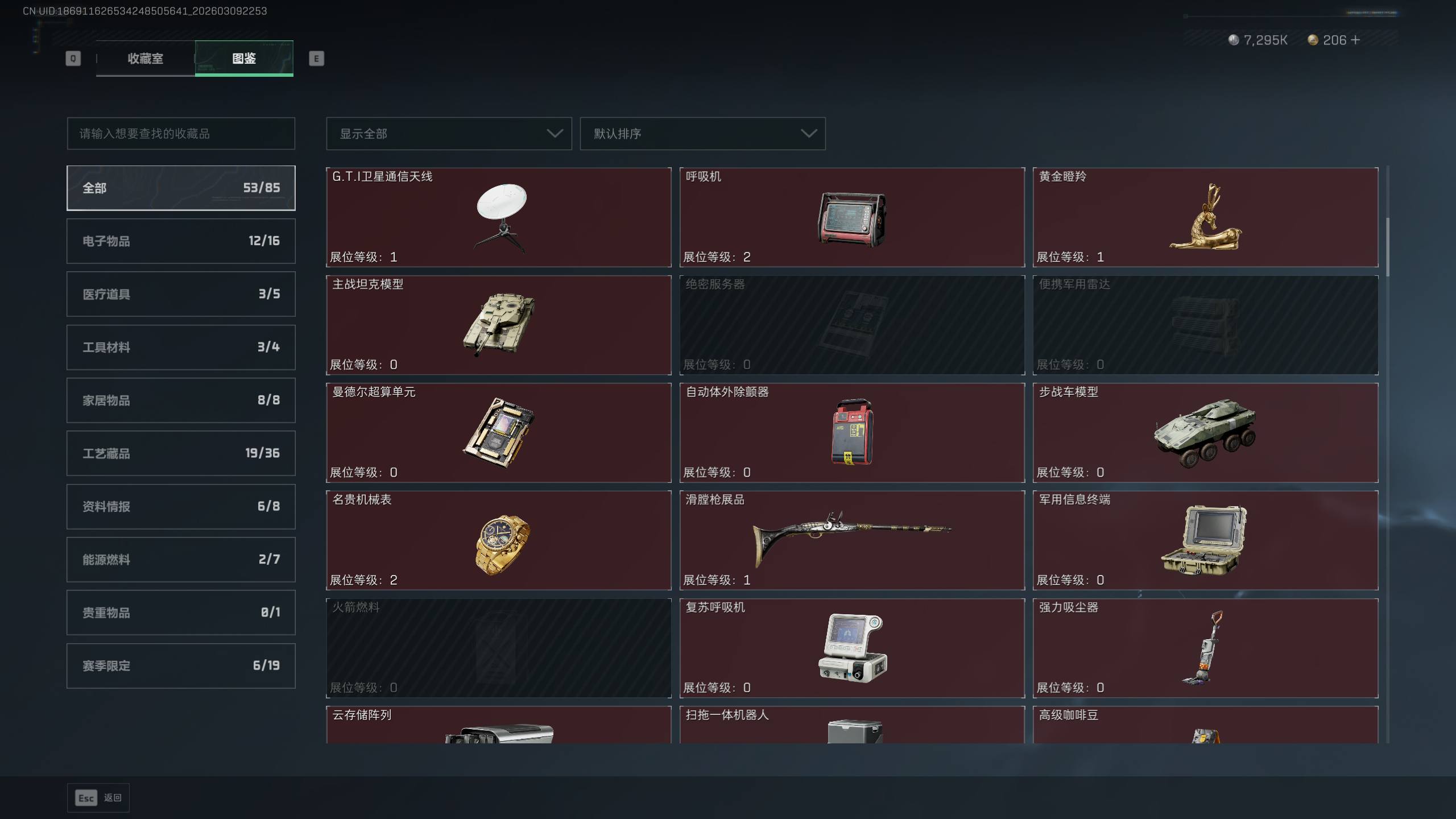Click the main battle tank model icon
Screen dimensions: 1456x819
click(499, 325)
